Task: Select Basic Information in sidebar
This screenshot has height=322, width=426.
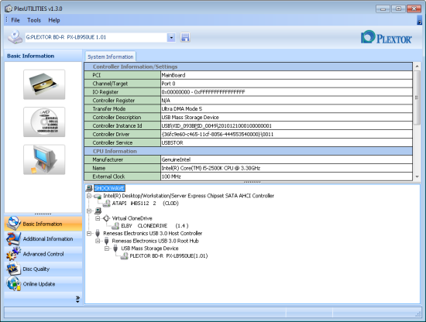Action: coord(43,224)
